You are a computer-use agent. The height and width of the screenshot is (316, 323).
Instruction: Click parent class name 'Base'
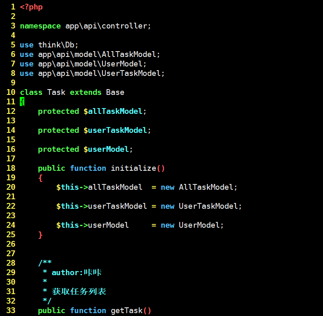(x=115, y=92)
